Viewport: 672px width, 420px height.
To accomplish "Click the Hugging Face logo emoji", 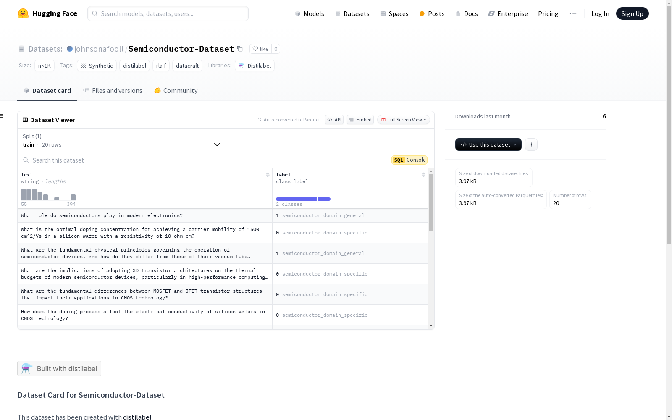I will point(23,13).
